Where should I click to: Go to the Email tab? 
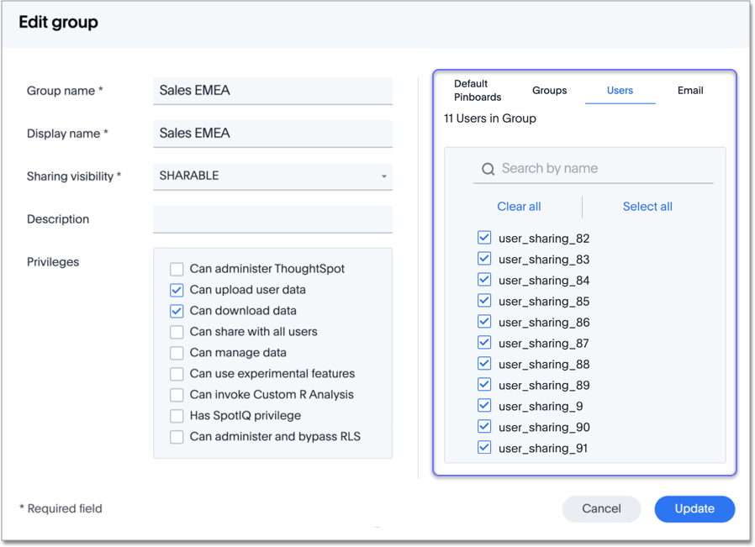[690, 91]
